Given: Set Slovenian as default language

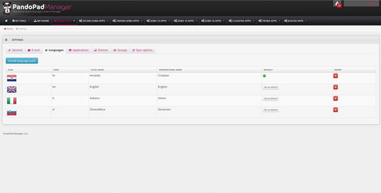Looking at the screenshot, I should [271, 110].
